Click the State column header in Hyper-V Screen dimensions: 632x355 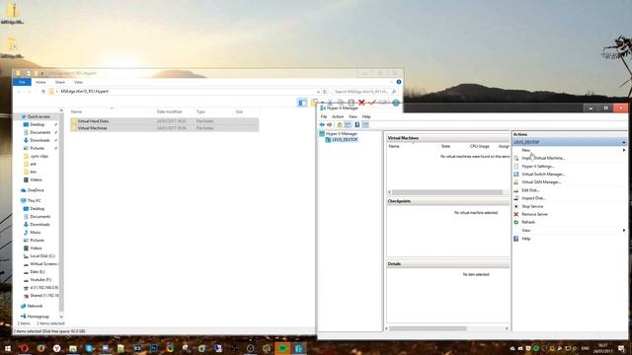(x=445, y=147)
